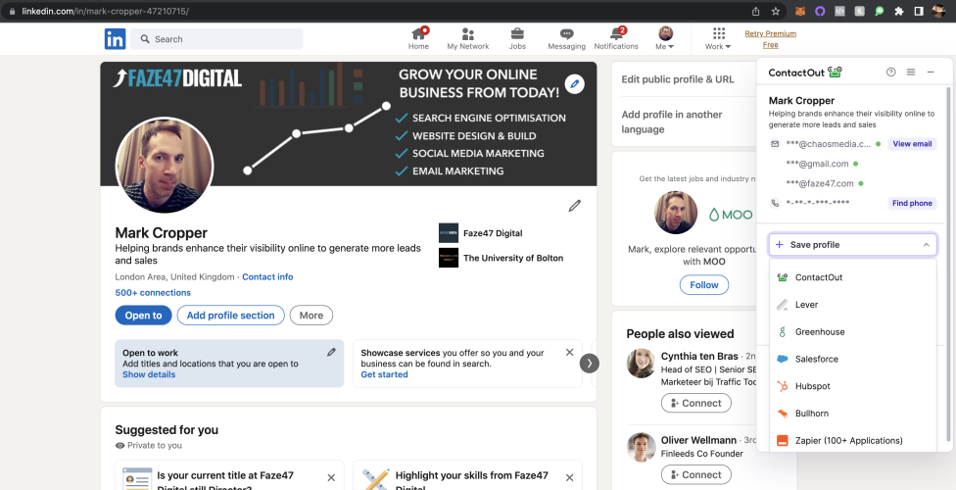Open Contact info link
Screen dimensions: 956x490
(267, 277)
